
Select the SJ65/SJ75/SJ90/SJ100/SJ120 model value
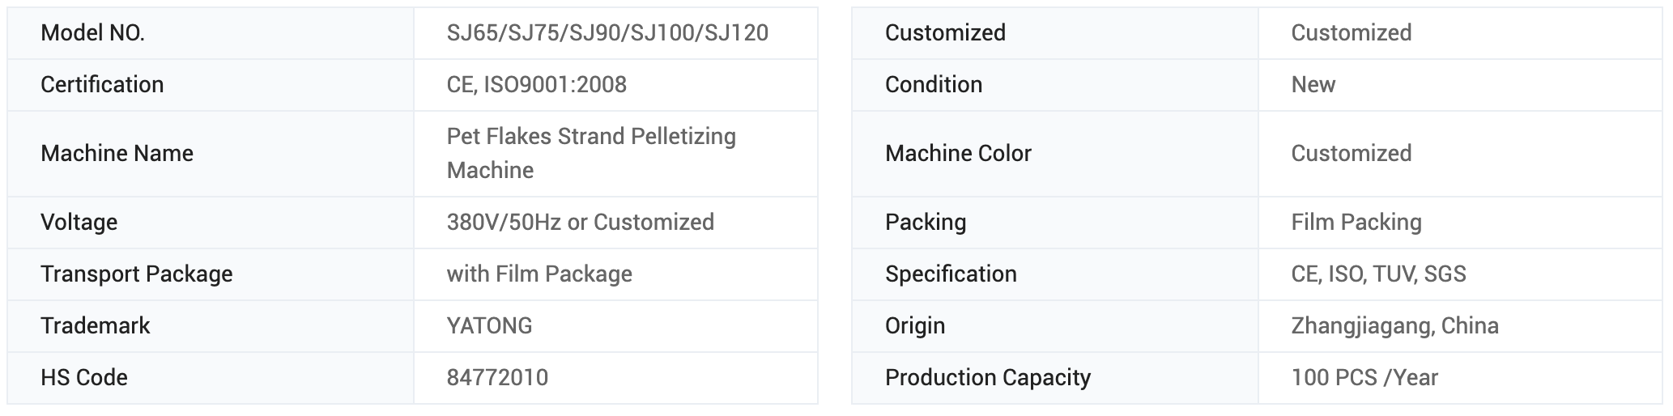pos(607,33)
